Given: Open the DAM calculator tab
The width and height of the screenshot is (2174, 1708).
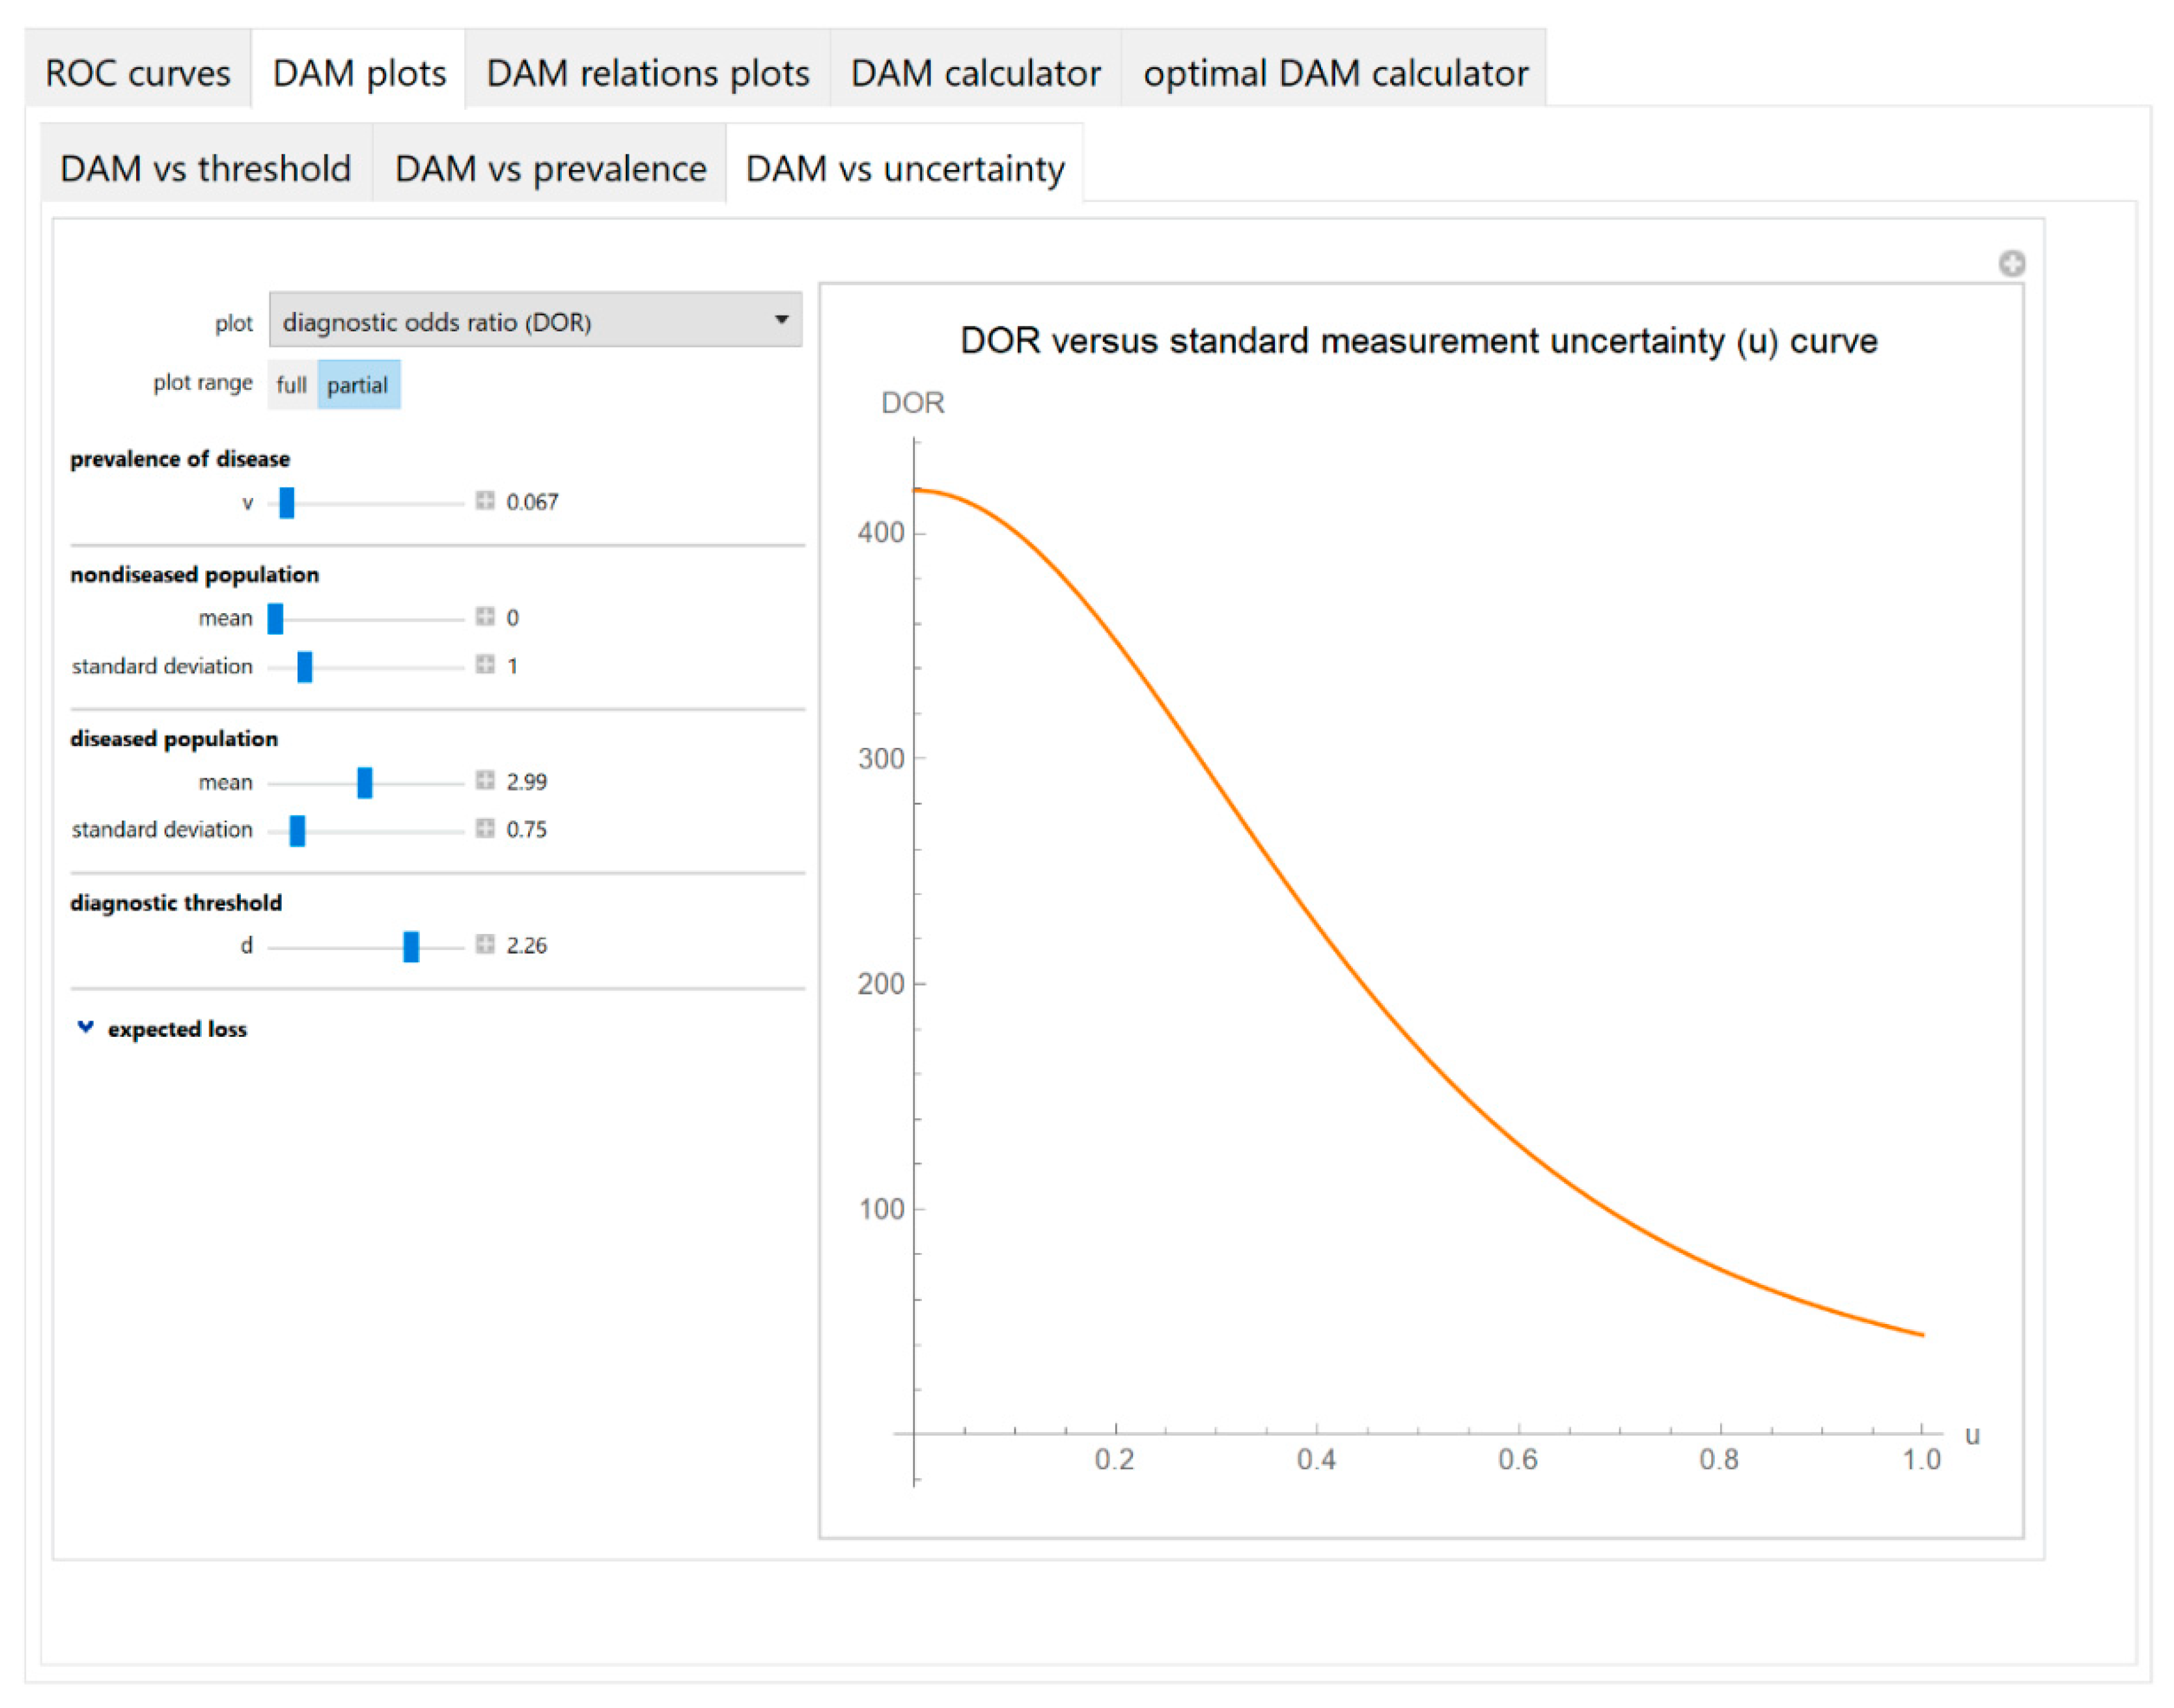Looking at the screenshot, I should (x=975, y=73).
